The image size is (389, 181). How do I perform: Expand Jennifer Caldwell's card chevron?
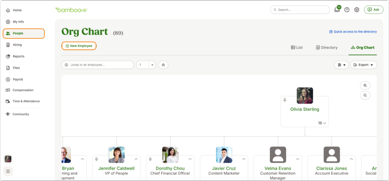click(x=136, y=159)
